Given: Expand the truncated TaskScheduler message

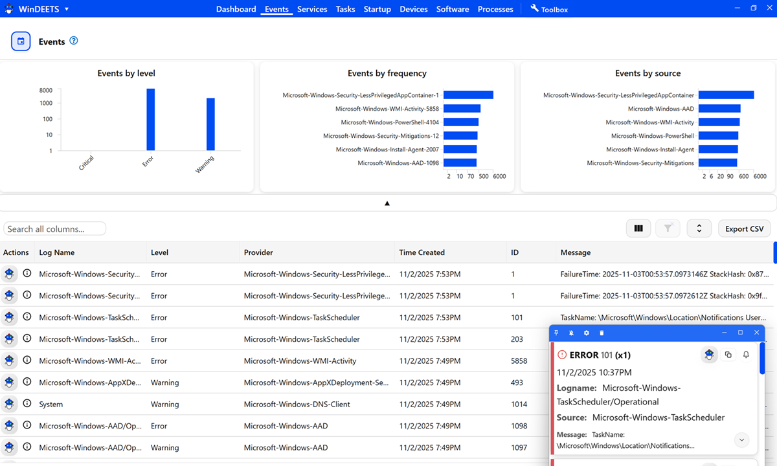Looking at the screenshot, I should coord(741,439).
